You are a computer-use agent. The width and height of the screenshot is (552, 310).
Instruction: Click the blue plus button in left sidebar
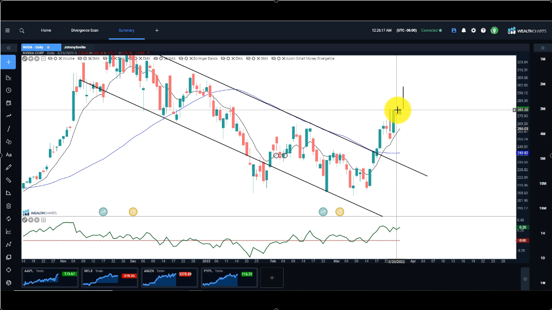(9, 62)
